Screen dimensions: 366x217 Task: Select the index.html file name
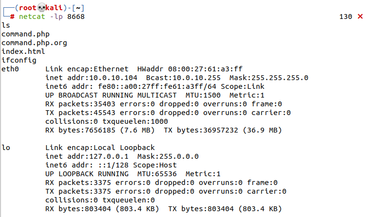[23, 51]
